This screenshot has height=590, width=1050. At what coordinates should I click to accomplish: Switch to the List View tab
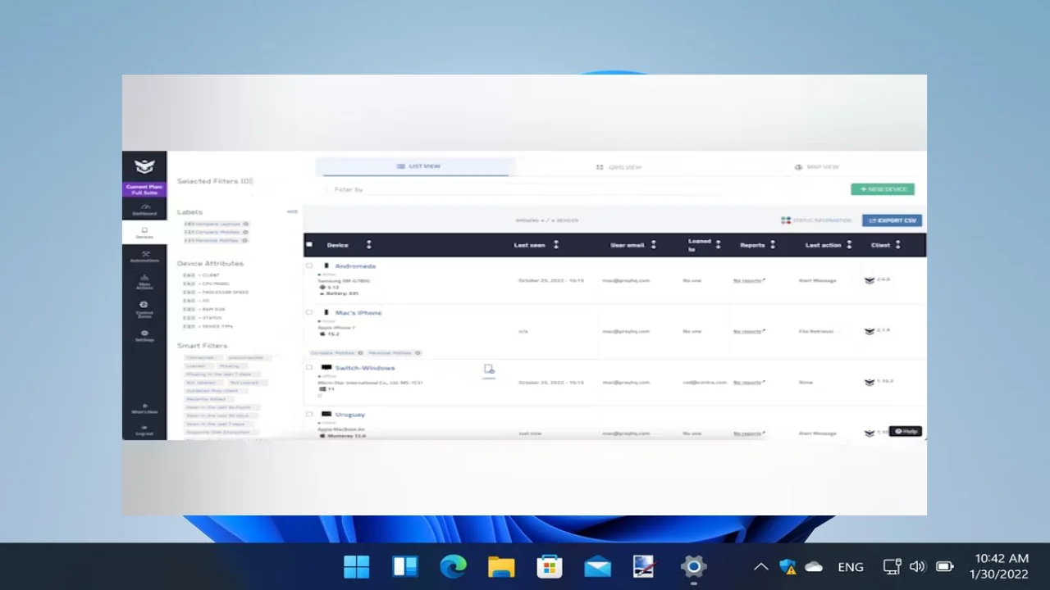click(x=416, y=166)
